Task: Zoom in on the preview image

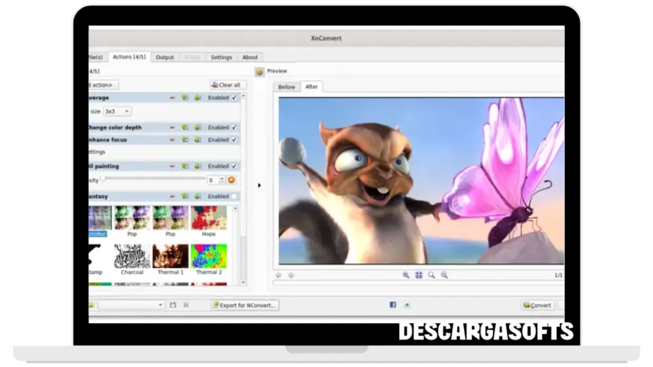Action: [x=406, y=275]
